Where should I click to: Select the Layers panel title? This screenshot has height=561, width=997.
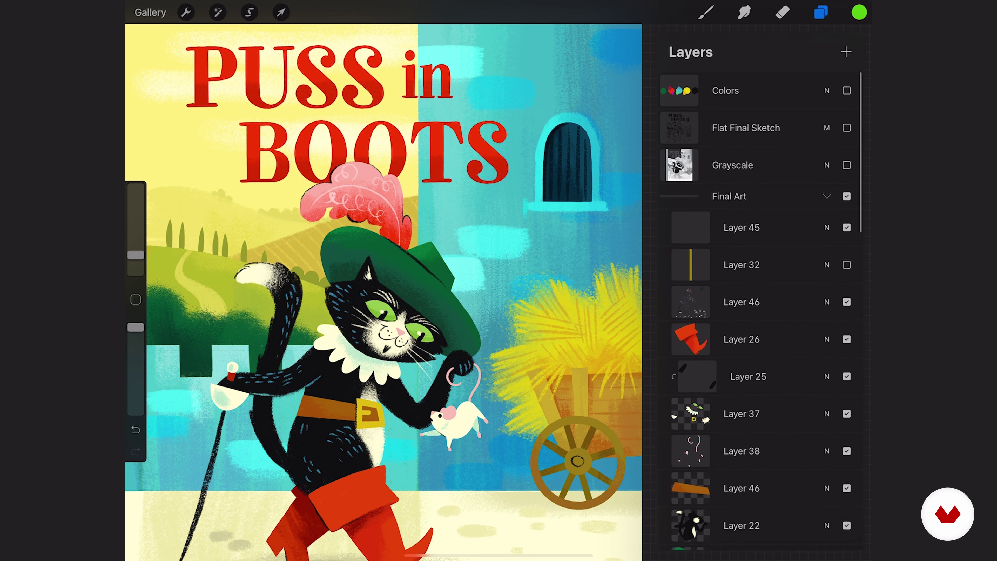(690, 52)
